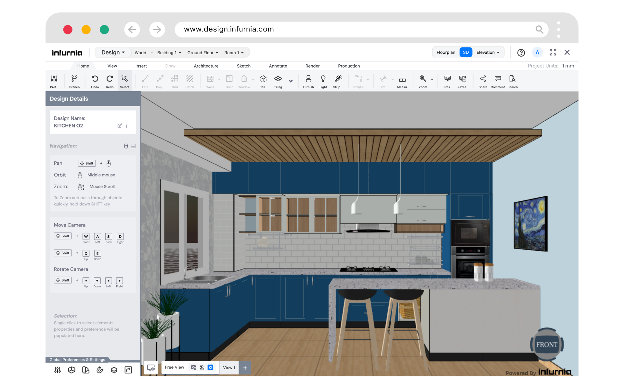This screenshot has width=624, height=390.
Task: Click the FRONT orientation cube
Action: click(x=547, y=344)
